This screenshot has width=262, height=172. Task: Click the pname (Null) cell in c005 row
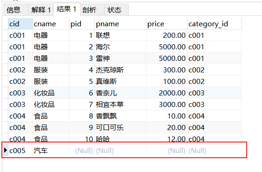(120, 150)
